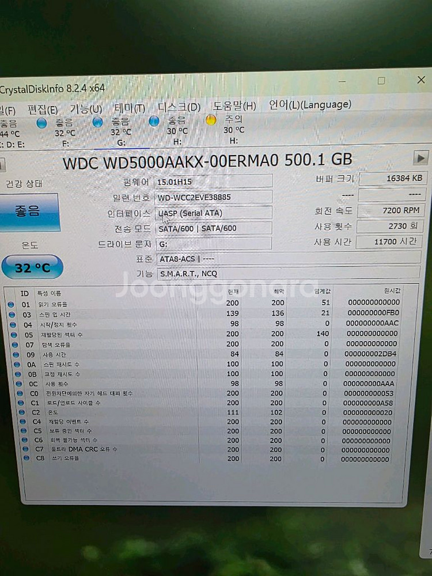
Task: Click the interface field UASP (Serial ATA)
Action: 214,213
